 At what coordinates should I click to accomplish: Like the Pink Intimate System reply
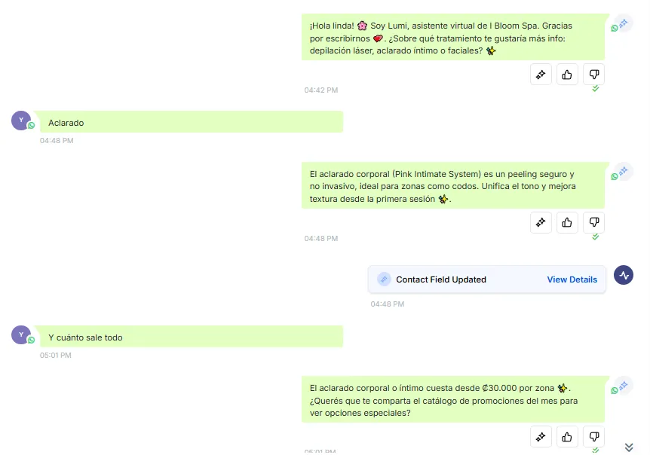(x=567, y=223)
